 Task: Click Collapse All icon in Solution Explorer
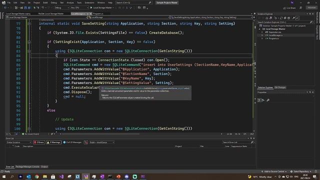pos(285,18)
